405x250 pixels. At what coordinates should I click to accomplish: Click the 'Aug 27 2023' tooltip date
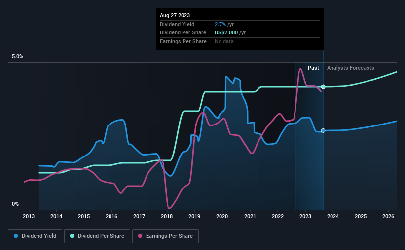tap(175, 15)
